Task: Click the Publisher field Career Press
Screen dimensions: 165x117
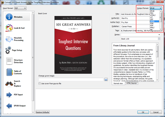Action: [135, 26]
